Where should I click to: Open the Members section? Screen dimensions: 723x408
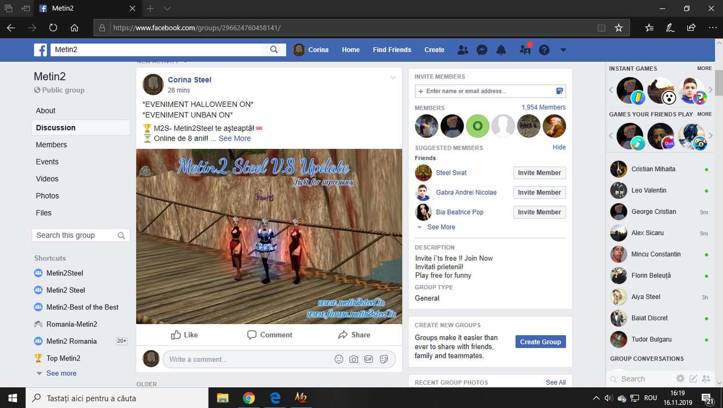(51, 145)
